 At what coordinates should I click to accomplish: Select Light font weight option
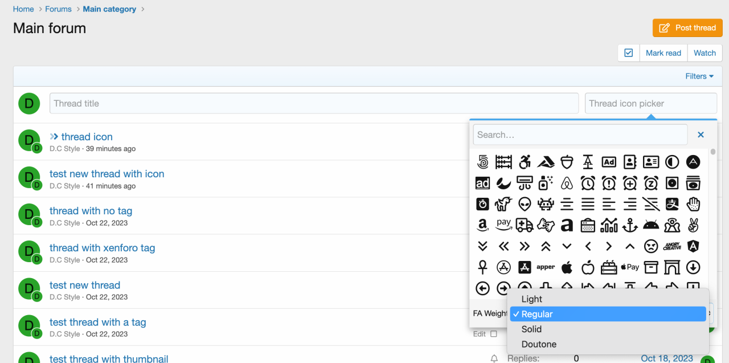coord(531,299)
